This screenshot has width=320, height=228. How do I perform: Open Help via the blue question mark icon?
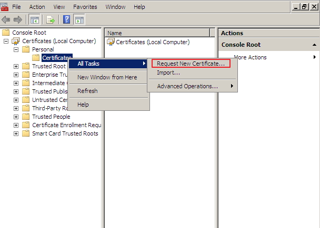(67, 20)
